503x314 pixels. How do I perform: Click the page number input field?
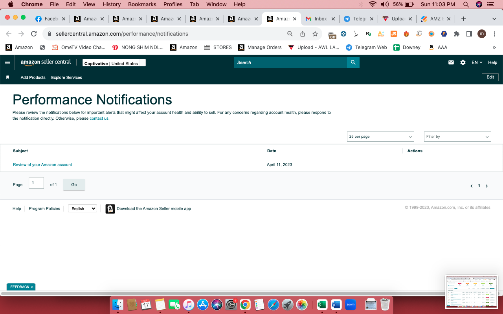pyautogui.click(x=36, y=183)
